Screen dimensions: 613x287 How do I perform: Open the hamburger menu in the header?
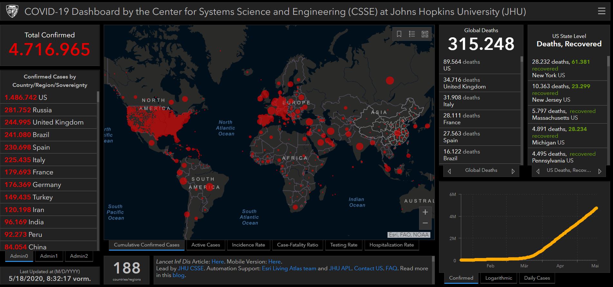click(x=601, y=11)
